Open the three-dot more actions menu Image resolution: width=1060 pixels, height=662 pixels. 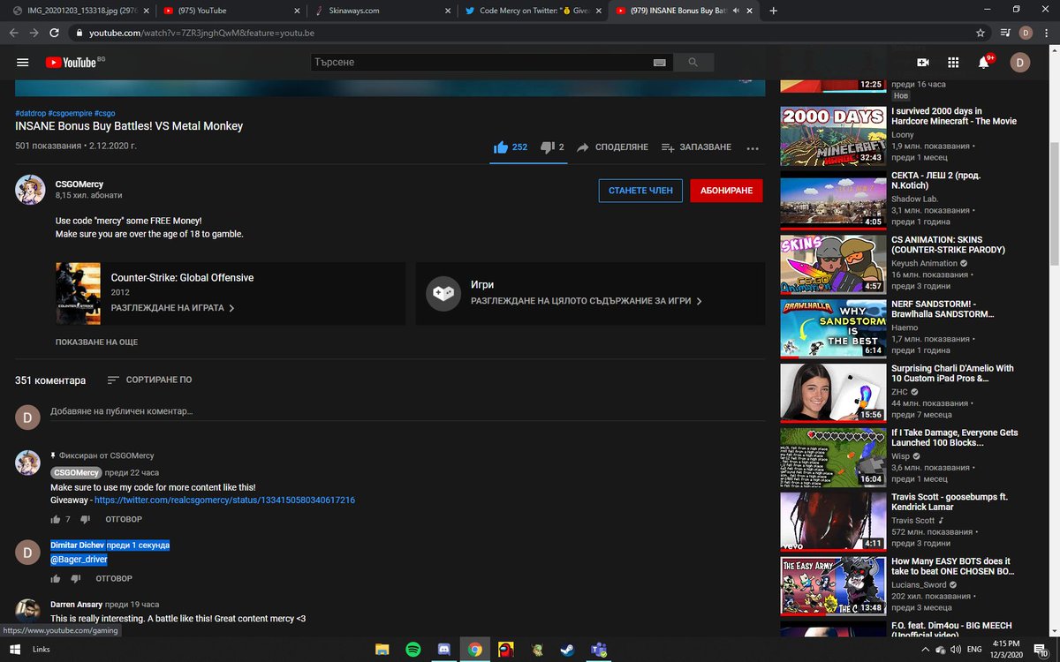[753, 148]
